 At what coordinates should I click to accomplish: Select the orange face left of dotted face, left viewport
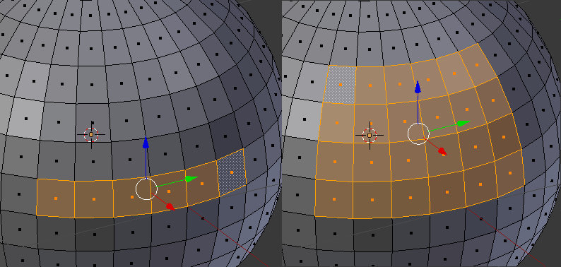(202, 183)
